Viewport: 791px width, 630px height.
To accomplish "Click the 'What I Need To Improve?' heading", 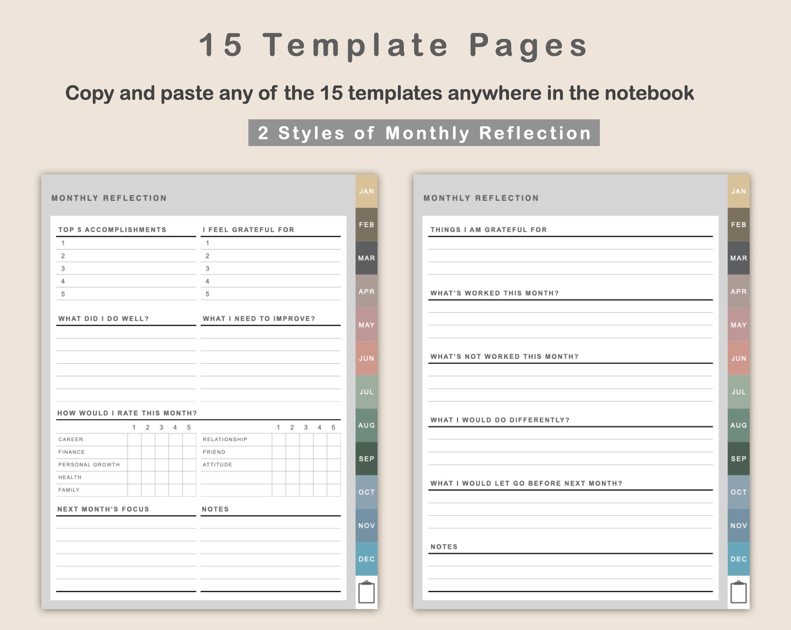I will 259,318.
